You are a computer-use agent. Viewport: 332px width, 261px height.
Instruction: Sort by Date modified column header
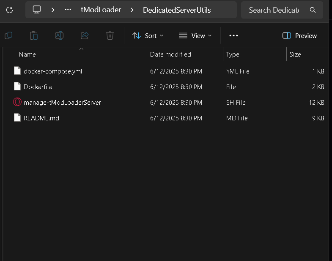pos(170,54)
